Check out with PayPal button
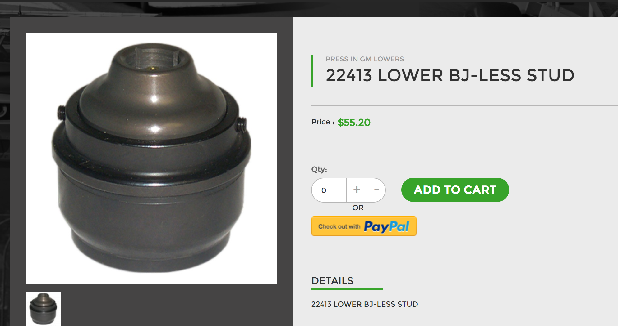 364,226
